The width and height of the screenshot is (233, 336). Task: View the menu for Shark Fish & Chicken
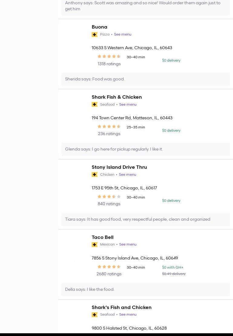pyautogui.click(x=128, y=104)
